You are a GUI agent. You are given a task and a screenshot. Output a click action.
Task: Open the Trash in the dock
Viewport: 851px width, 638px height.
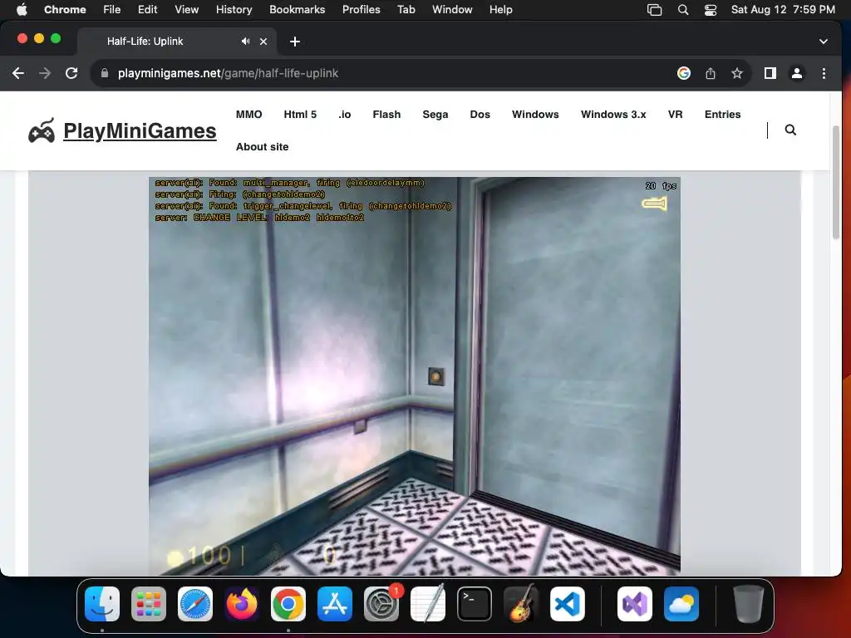tap(749, 604)
